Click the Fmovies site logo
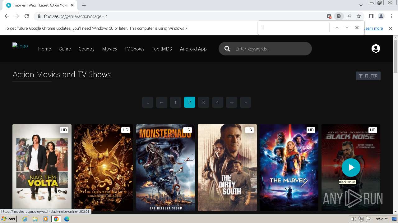The height and width of the screenshot is (223, 398). (x=20, y=46)
